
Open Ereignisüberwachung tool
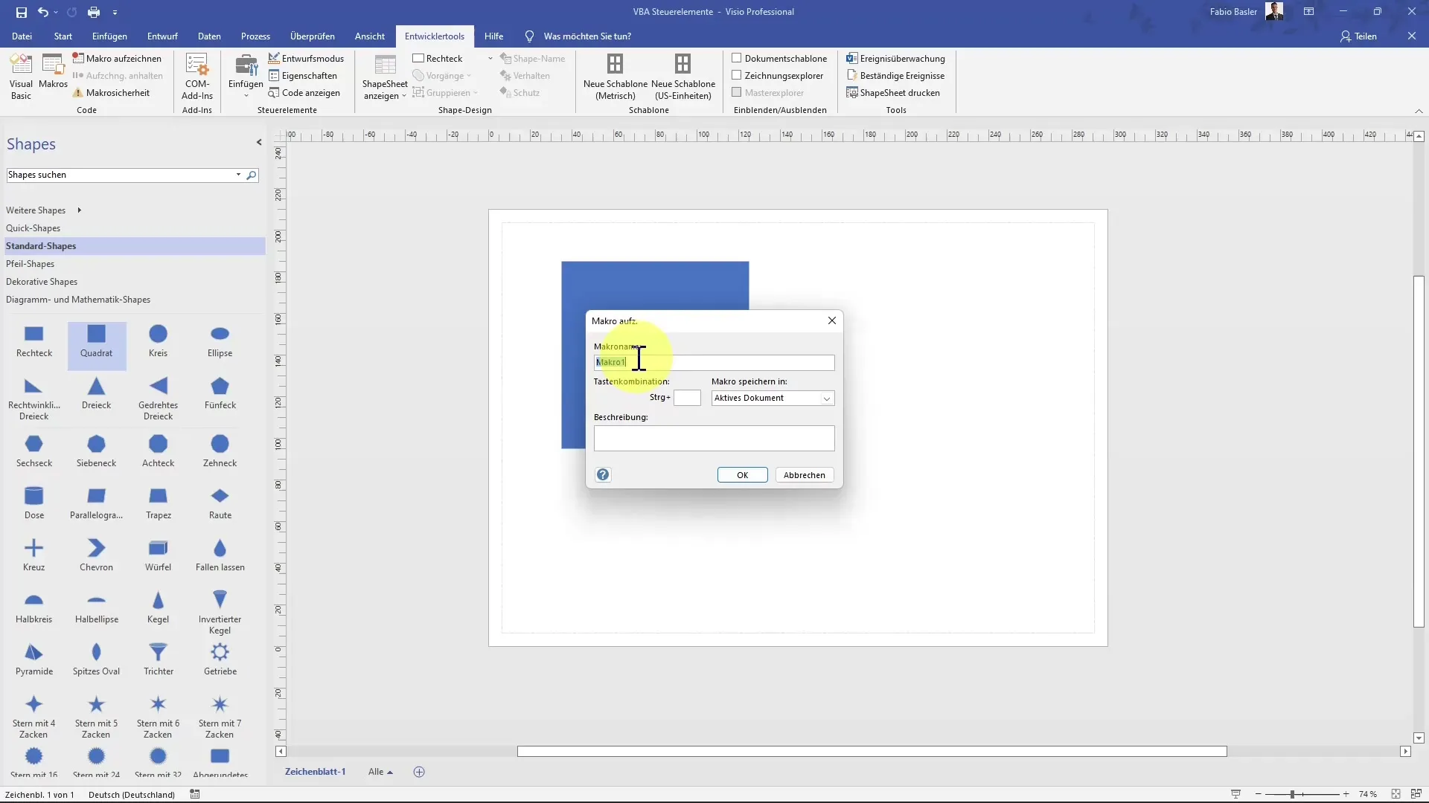pyautogui.click(x=895, y=58)
